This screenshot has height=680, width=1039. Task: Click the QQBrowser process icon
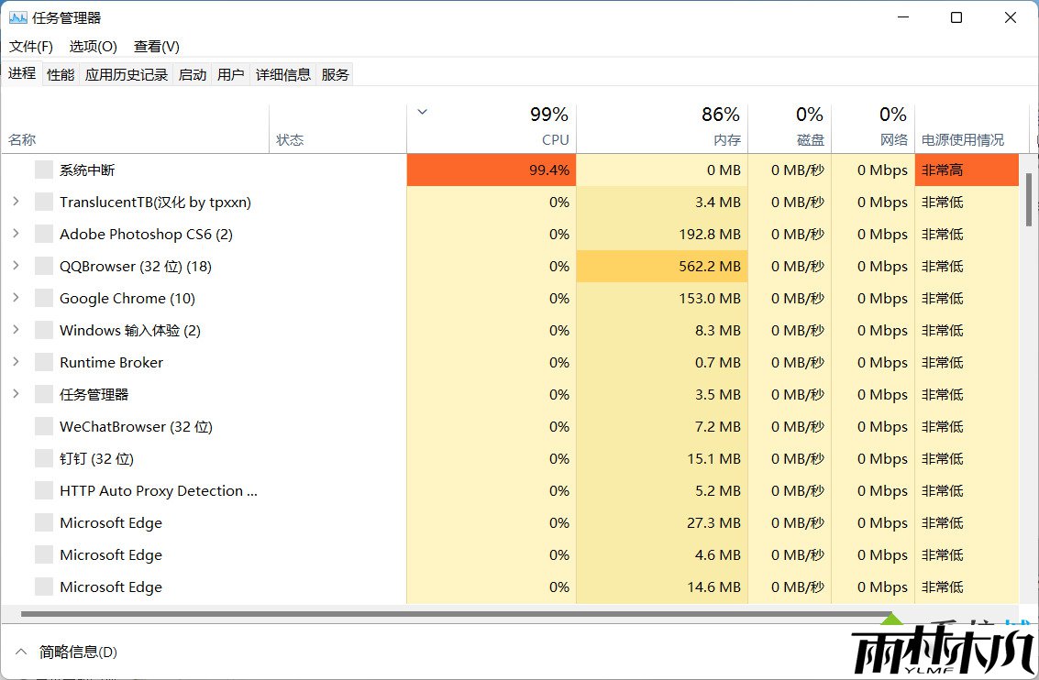tap(44, 266)
